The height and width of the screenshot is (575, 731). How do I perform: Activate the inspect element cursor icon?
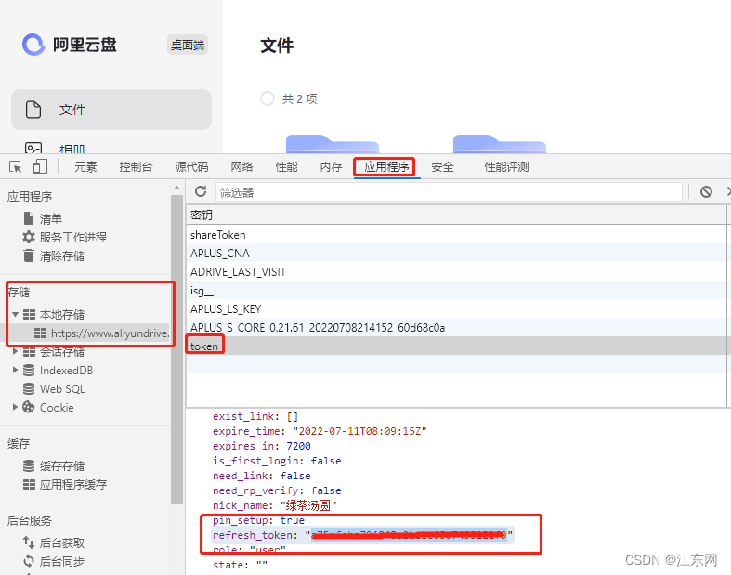coord(16,166)
